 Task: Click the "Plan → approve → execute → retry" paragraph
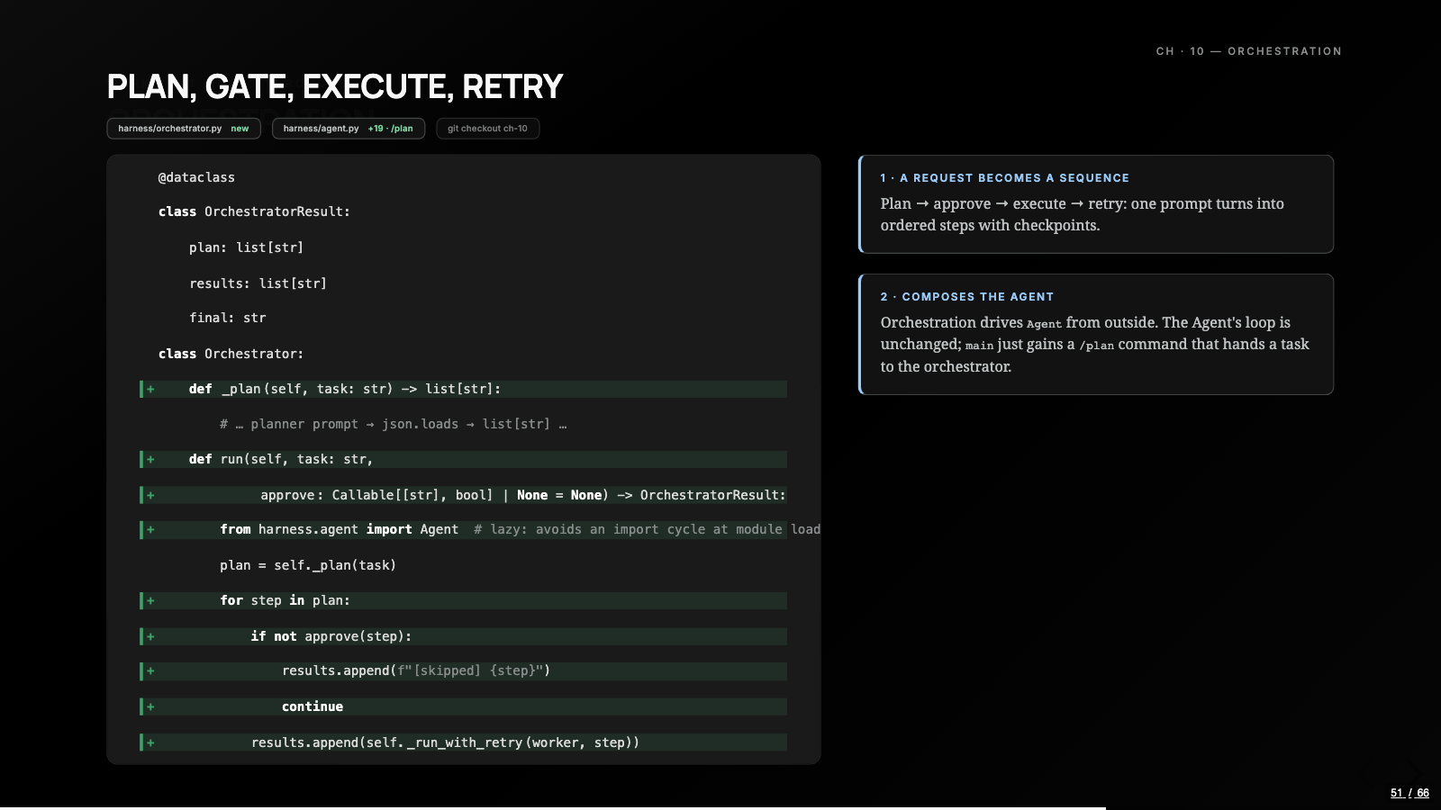pyautogui.click(x=1083, y=214)
